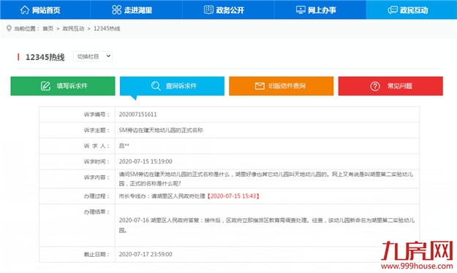This screenshot has width=457, height=273.
Task: Click the deadline value 2020-07-17 23:59:00
Action: 146,254
